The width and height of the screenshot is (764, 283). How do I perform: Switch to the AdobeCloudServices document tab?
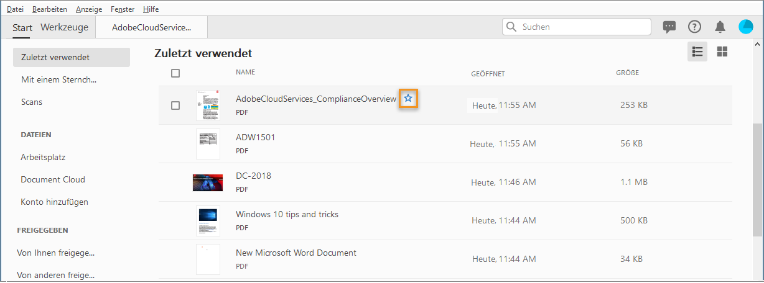point(151,27)
